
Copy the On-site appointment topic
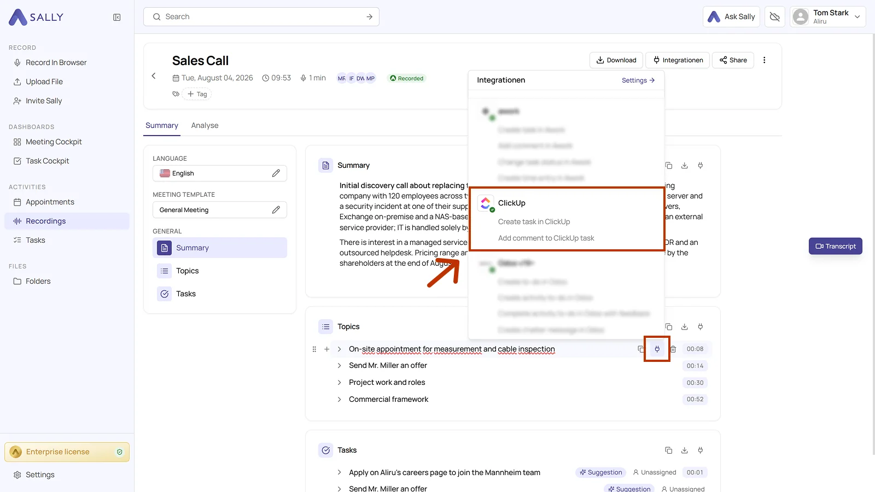click(x=641, y=349)
